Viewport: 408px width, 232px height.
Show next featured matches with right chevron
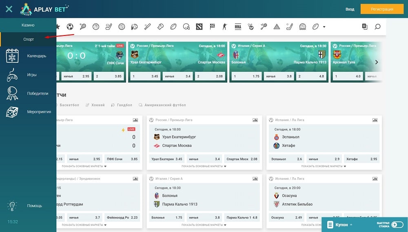tap(376, 62)
